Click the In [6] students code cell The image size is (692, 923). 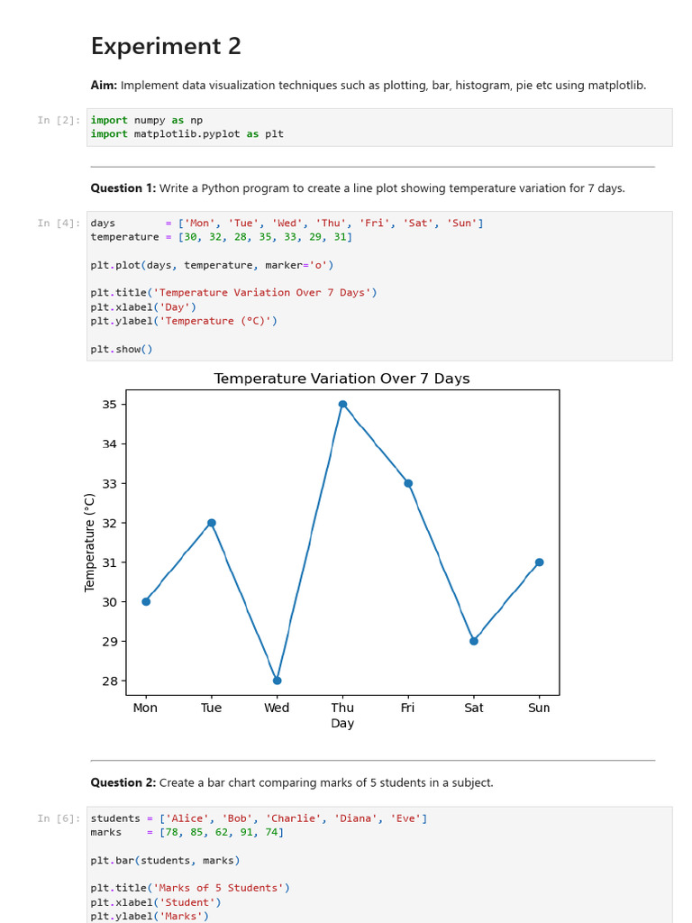[379, 864]
